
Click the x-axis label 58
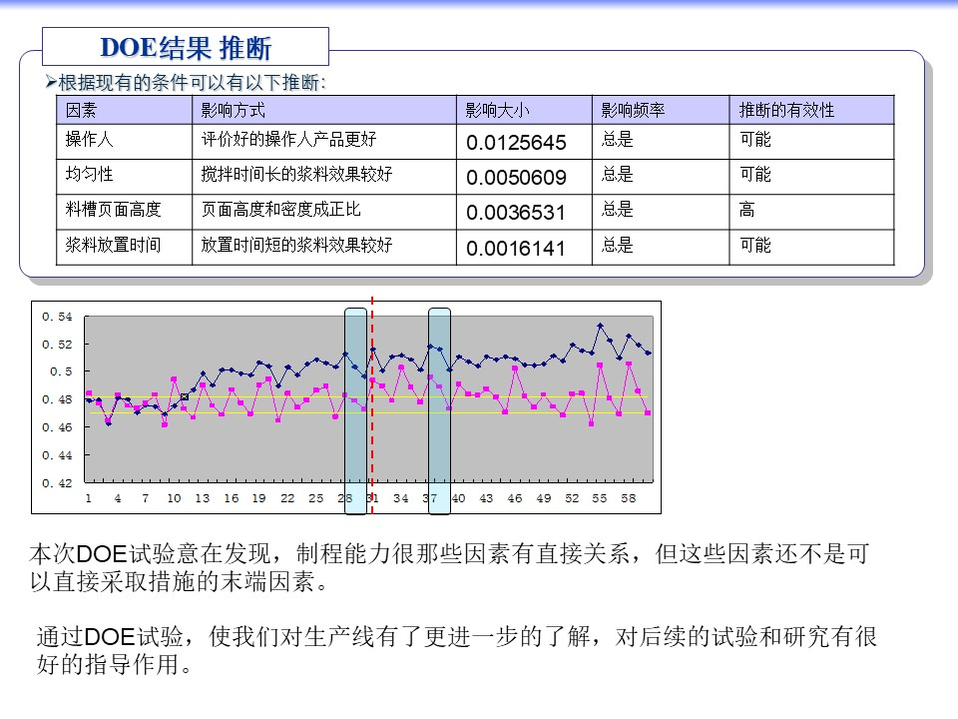click(628, 498)
